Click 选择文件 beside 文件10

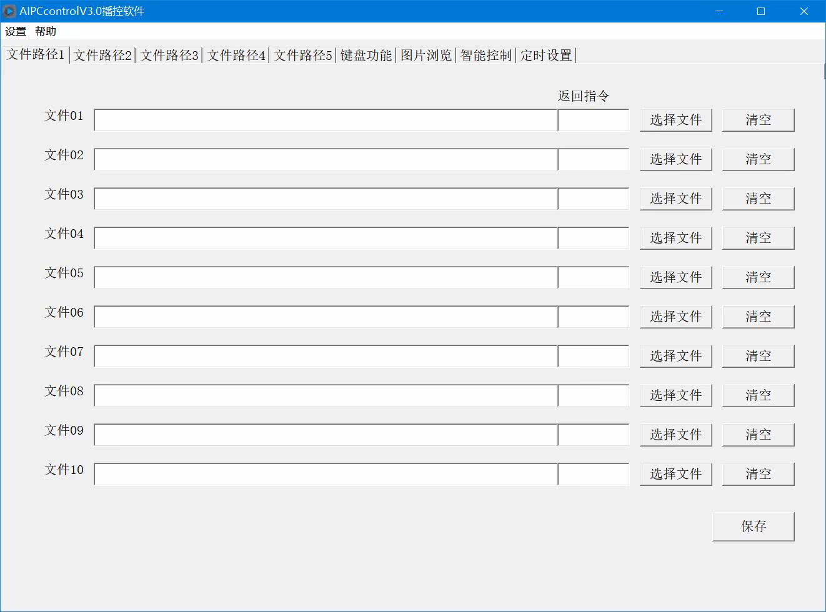(676, 474)
